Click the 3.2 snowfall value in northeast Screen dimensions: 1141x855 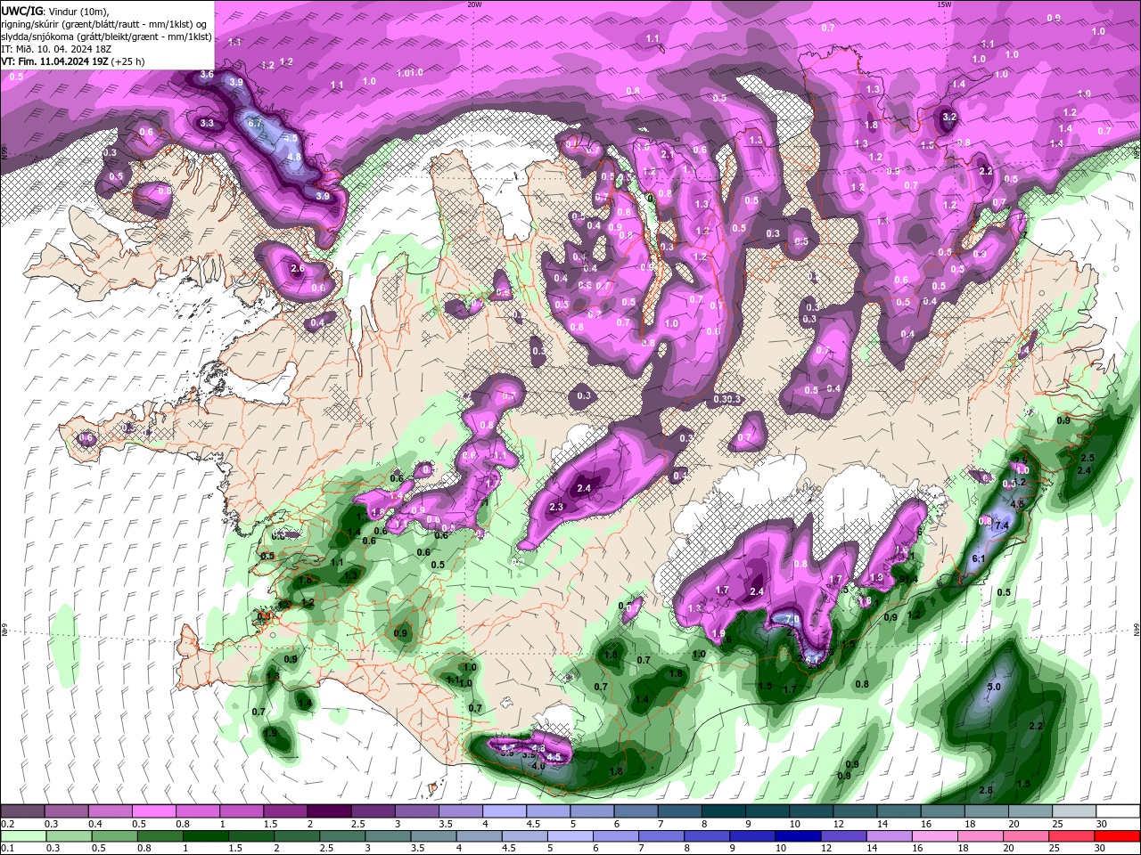tap(949, 117)
